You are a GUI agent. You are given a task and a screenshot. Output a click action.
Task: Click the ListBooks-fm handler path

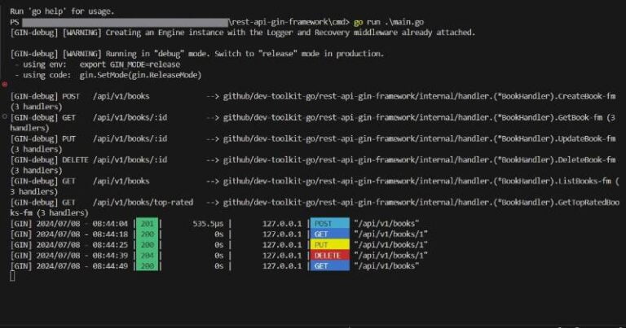[x=417, y=181]
